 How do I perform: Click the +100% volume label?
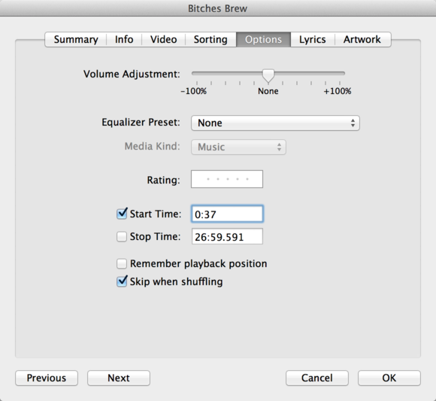tap(338, 91)
